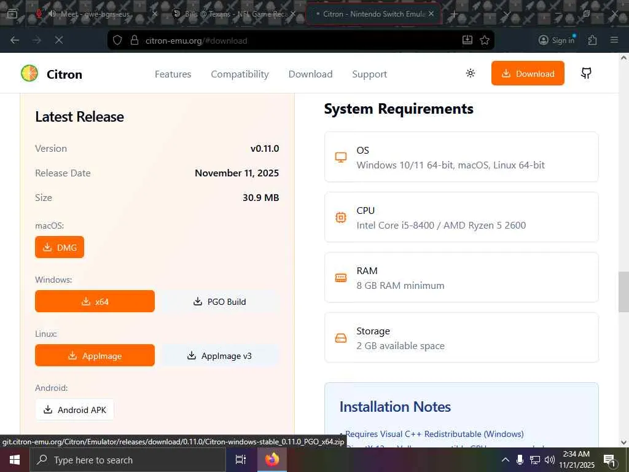The image size is (629, 472).
Task: Click the Storage drive icon in requirements
Action: pyautogui.click(x=340, y=338)
